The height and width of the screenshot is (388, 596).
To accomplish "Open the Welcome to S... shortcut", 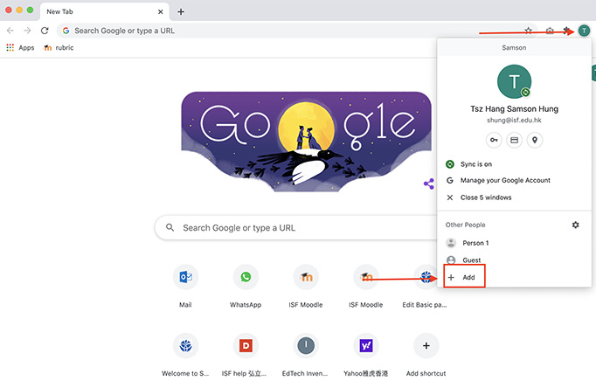I will point(185,355).
